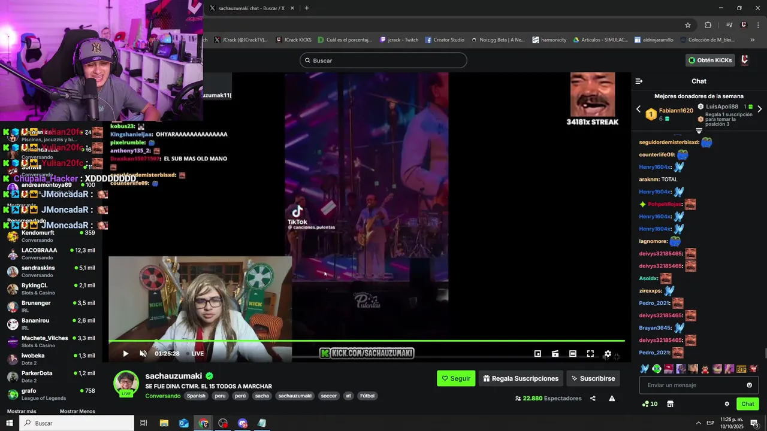The image size is (767, 431).
Task: Open browser extensions puzzle icon
Action: click(708, 25)
